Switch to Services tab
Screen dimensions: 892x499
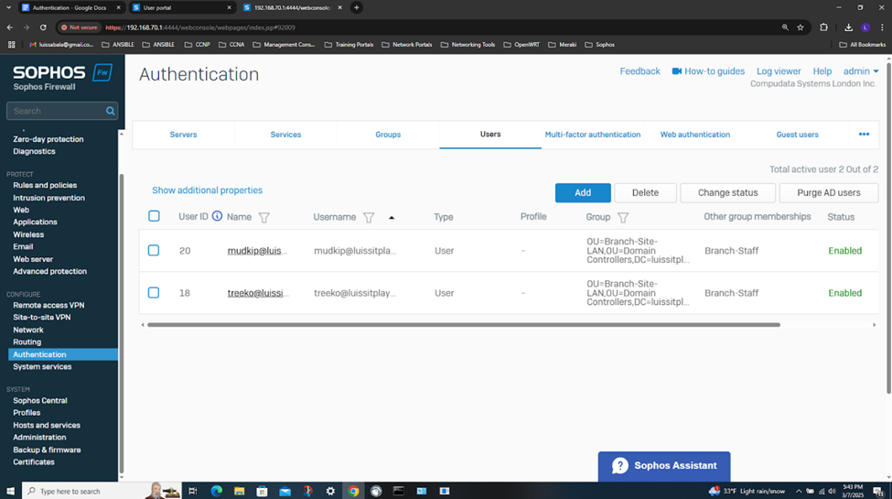[285, 135]
